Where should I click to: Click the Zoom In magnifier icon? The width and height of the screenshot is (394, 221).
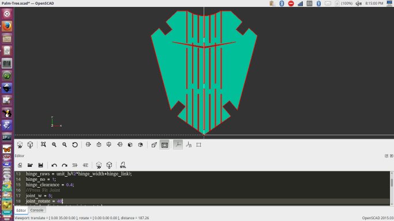tap(54, 145)
